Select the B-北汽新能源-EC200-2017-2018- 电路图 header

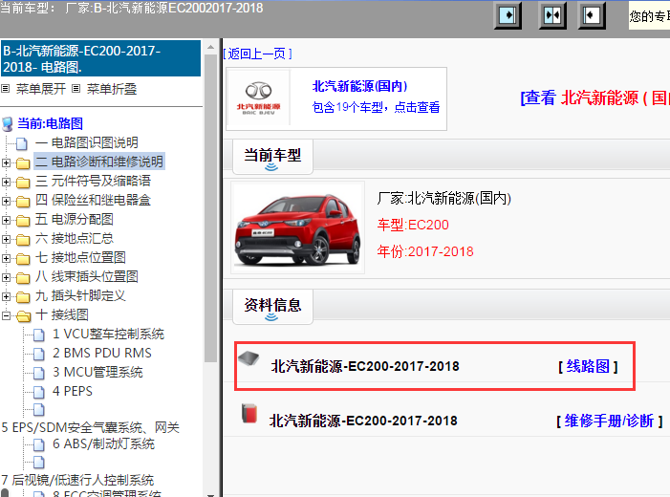[100, 58]
